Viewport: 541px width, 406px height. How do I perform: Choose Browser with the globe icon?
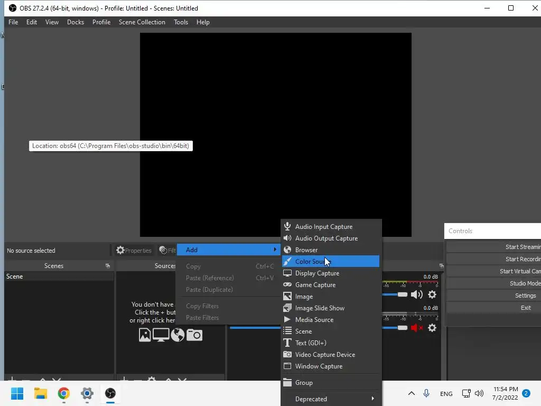tap(331, 250)
